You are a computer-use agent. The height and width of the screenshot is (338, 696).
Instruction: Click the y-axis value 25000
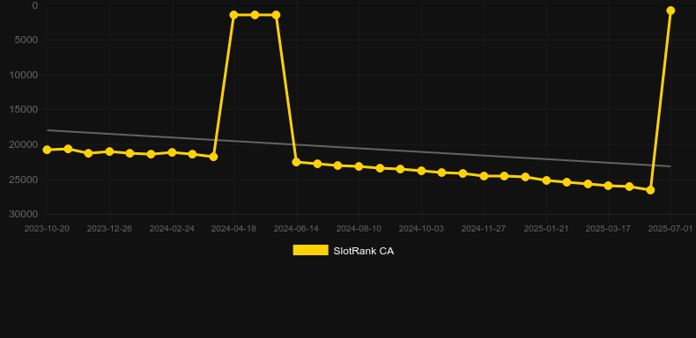[24, 180]
